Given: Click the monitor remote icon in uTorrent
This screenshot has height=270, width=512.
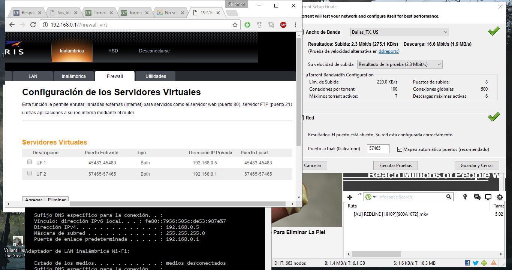Looking at the screenshot, I should click(488, 197).
